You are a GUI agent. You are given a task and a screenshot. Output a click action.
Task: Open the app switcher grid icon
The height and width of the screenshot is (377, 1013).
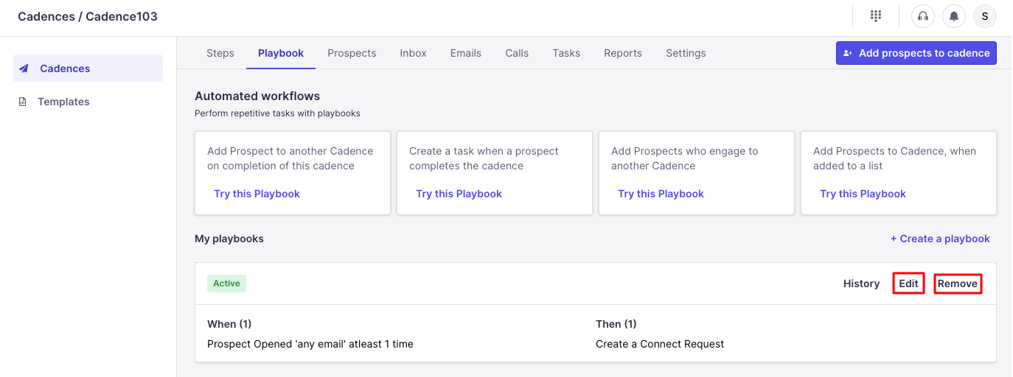point(876,16)
